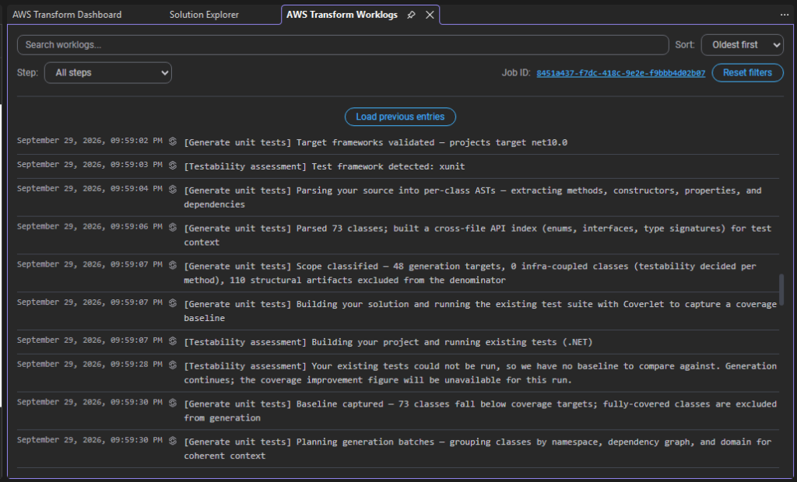Select 'Building your project and running existing tests' text
This screenshot has height=482, width=797.
coord(388,342)
